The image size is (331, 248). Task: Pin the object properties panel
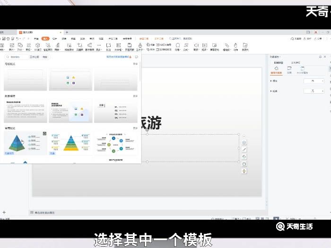(x=320, y=57)
